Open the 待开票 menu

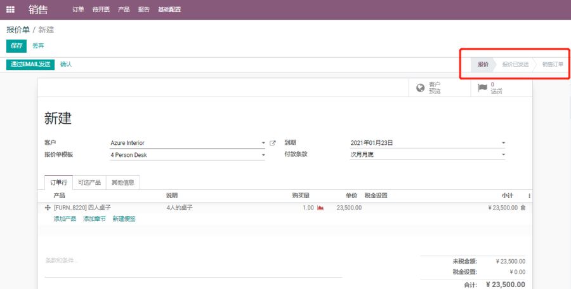[x=101, y=10]
